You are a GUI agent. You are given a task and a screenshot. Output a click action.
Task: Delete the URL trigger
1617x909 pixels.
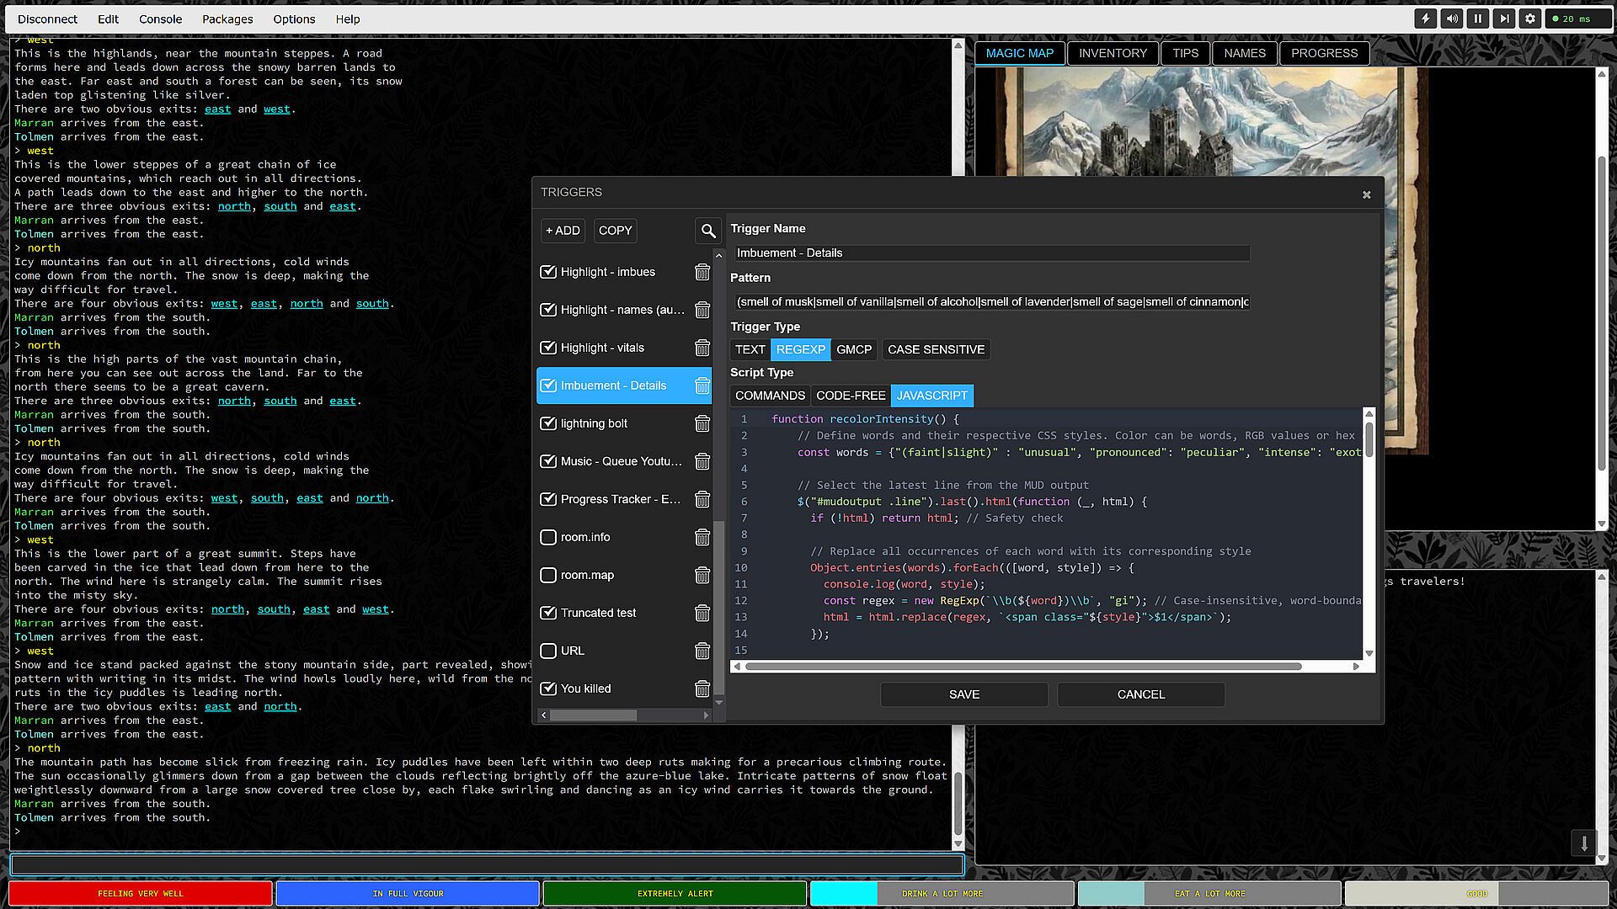(702, 651)
